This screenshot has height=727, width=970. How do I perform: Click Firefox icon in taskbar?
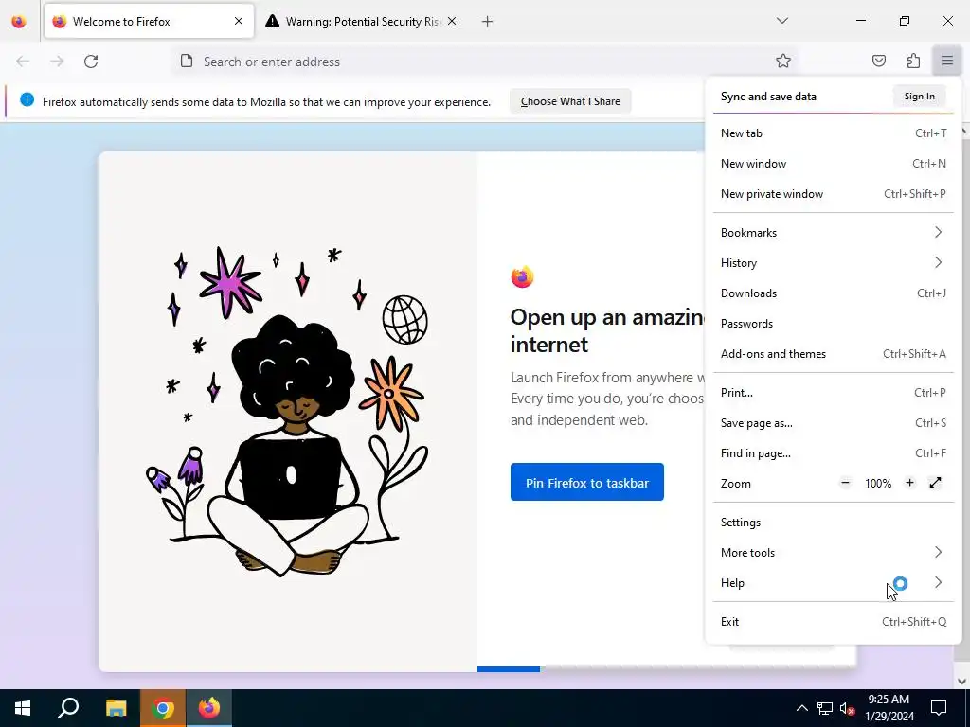pyautogui.click(x=209, y=708)
